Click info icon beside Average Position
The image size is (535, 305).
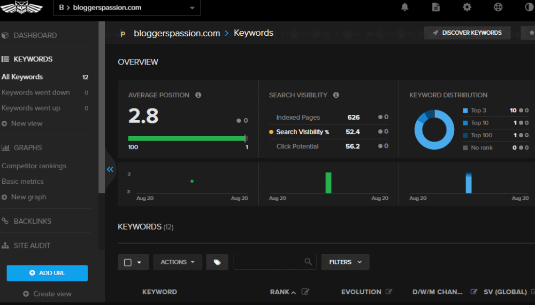click(198, 95)
